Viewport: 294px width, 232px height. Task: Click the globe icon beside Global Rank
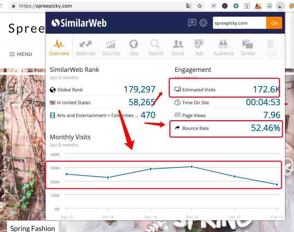tap(53, 90)
